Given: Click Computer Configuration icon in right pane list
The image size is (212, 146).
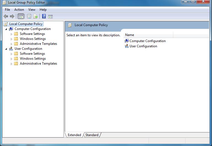Looking at the screenshot, I should 127,41.
